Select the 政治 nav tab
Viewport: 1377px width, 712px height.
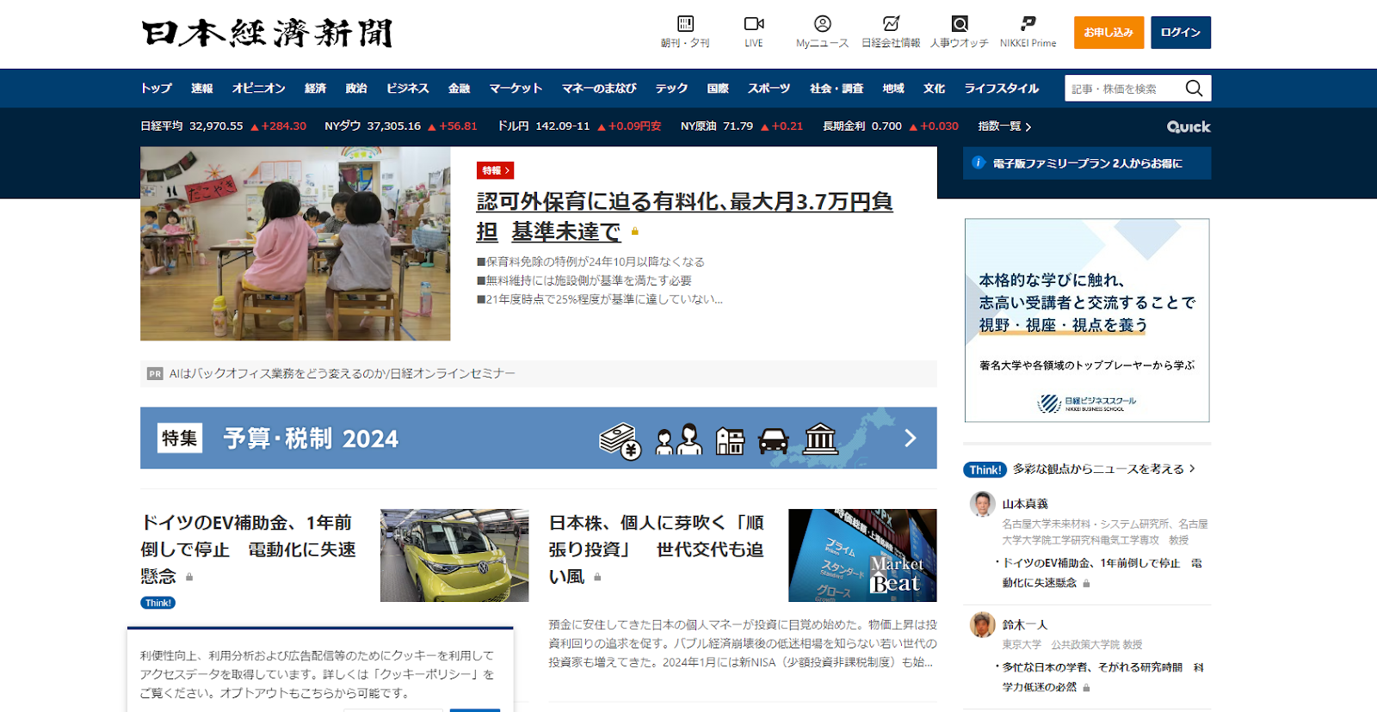[x=356, y=89]
